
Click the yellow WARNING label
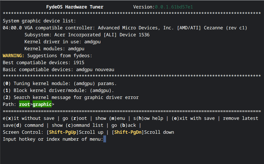14,56
